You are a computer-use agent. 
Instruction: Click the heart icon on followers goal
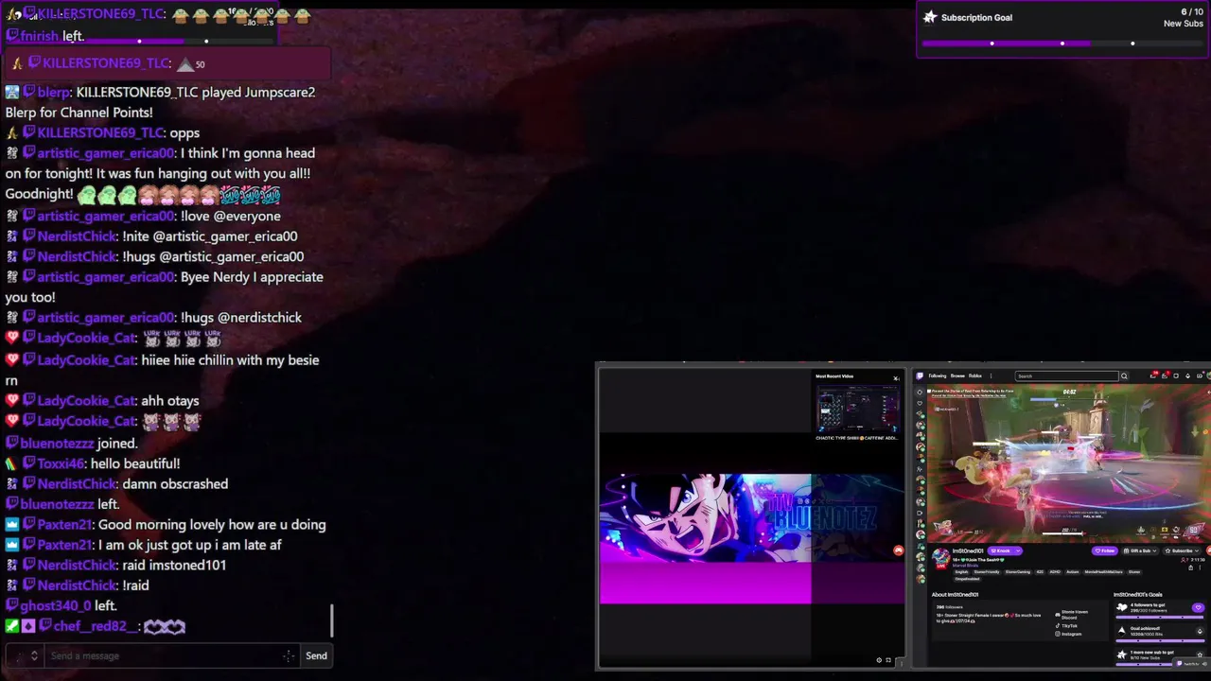[x=1198, y=607]
